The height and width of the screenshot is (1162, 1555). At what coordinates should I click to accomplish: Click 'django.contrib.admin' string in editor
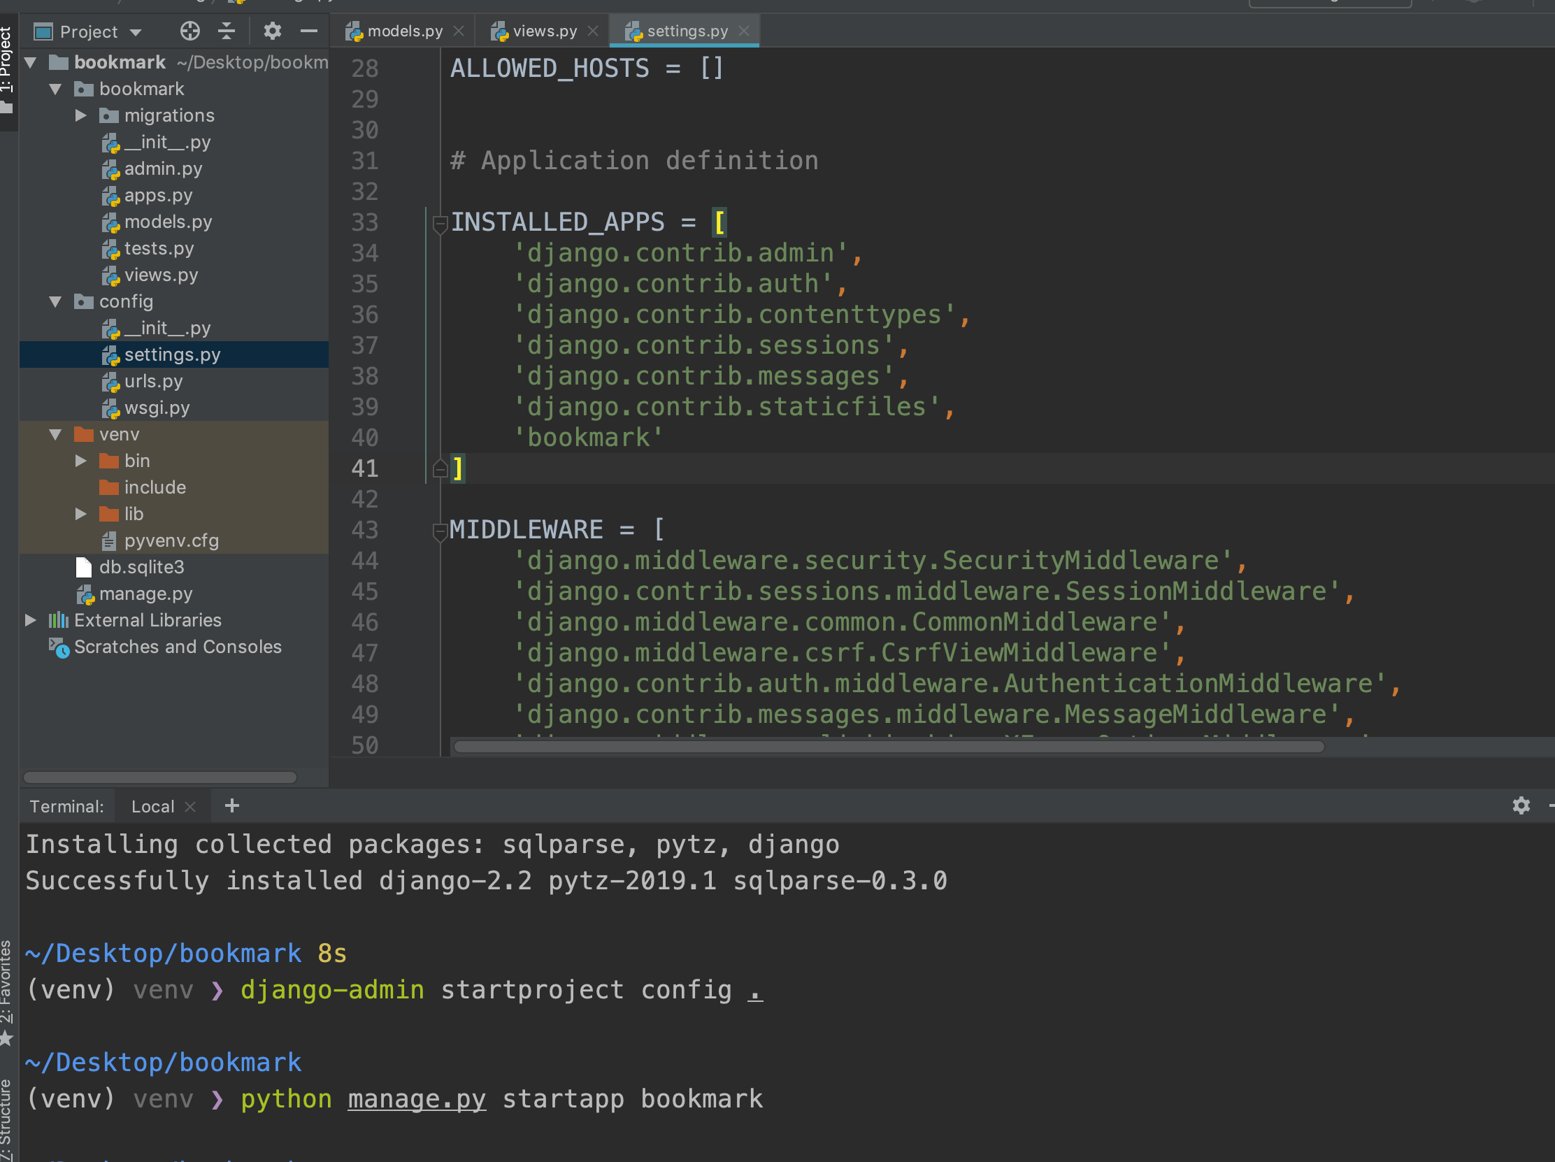tap(680, 253)
